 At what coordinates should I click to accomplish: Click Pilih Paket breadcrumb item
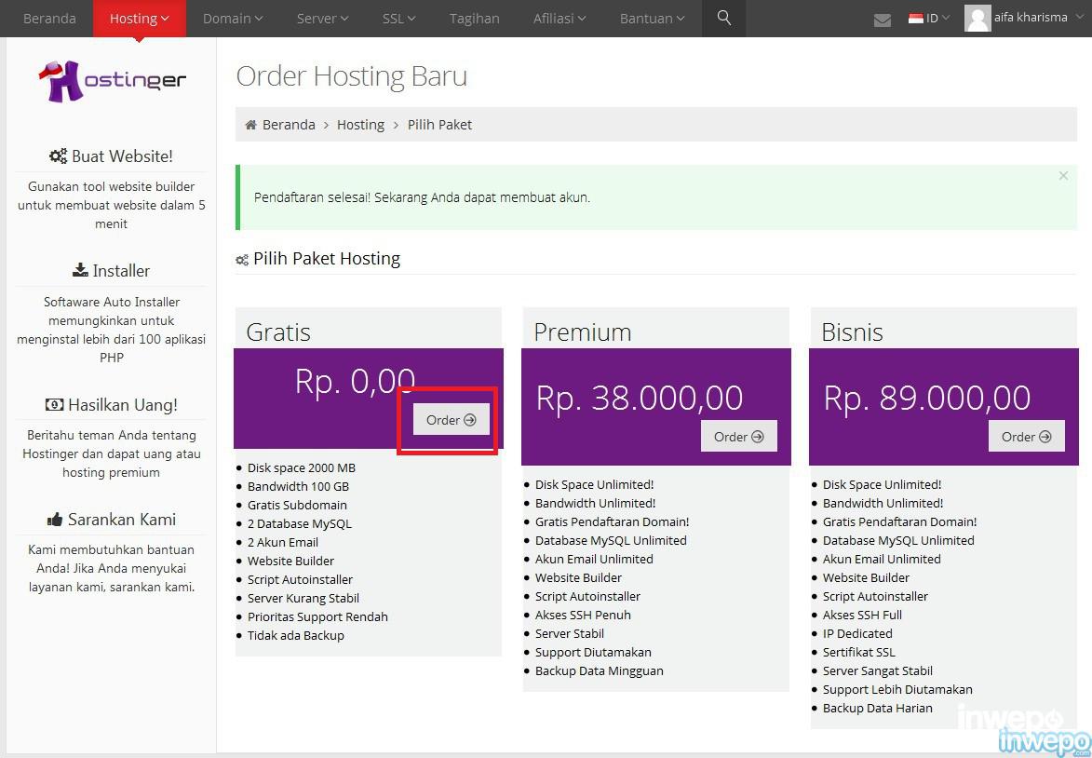point(439,125)
